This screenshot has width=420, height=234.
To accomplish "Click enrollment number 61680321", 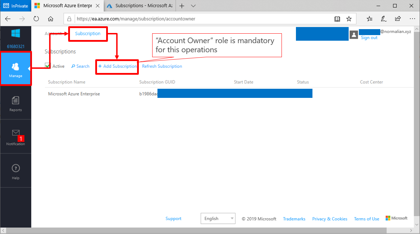I will (15, 47).
